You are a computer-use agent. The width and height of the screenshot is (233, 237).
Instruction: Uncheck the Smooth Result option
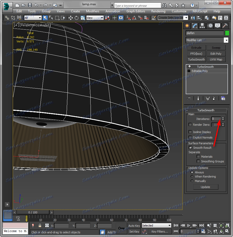coord(190,148)
